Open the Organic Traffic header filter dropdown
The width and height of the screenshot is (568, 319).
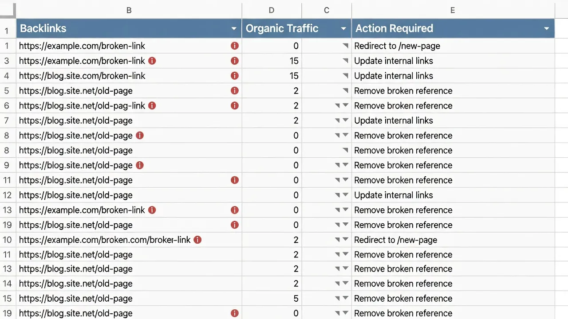click(x=343, y=29)
